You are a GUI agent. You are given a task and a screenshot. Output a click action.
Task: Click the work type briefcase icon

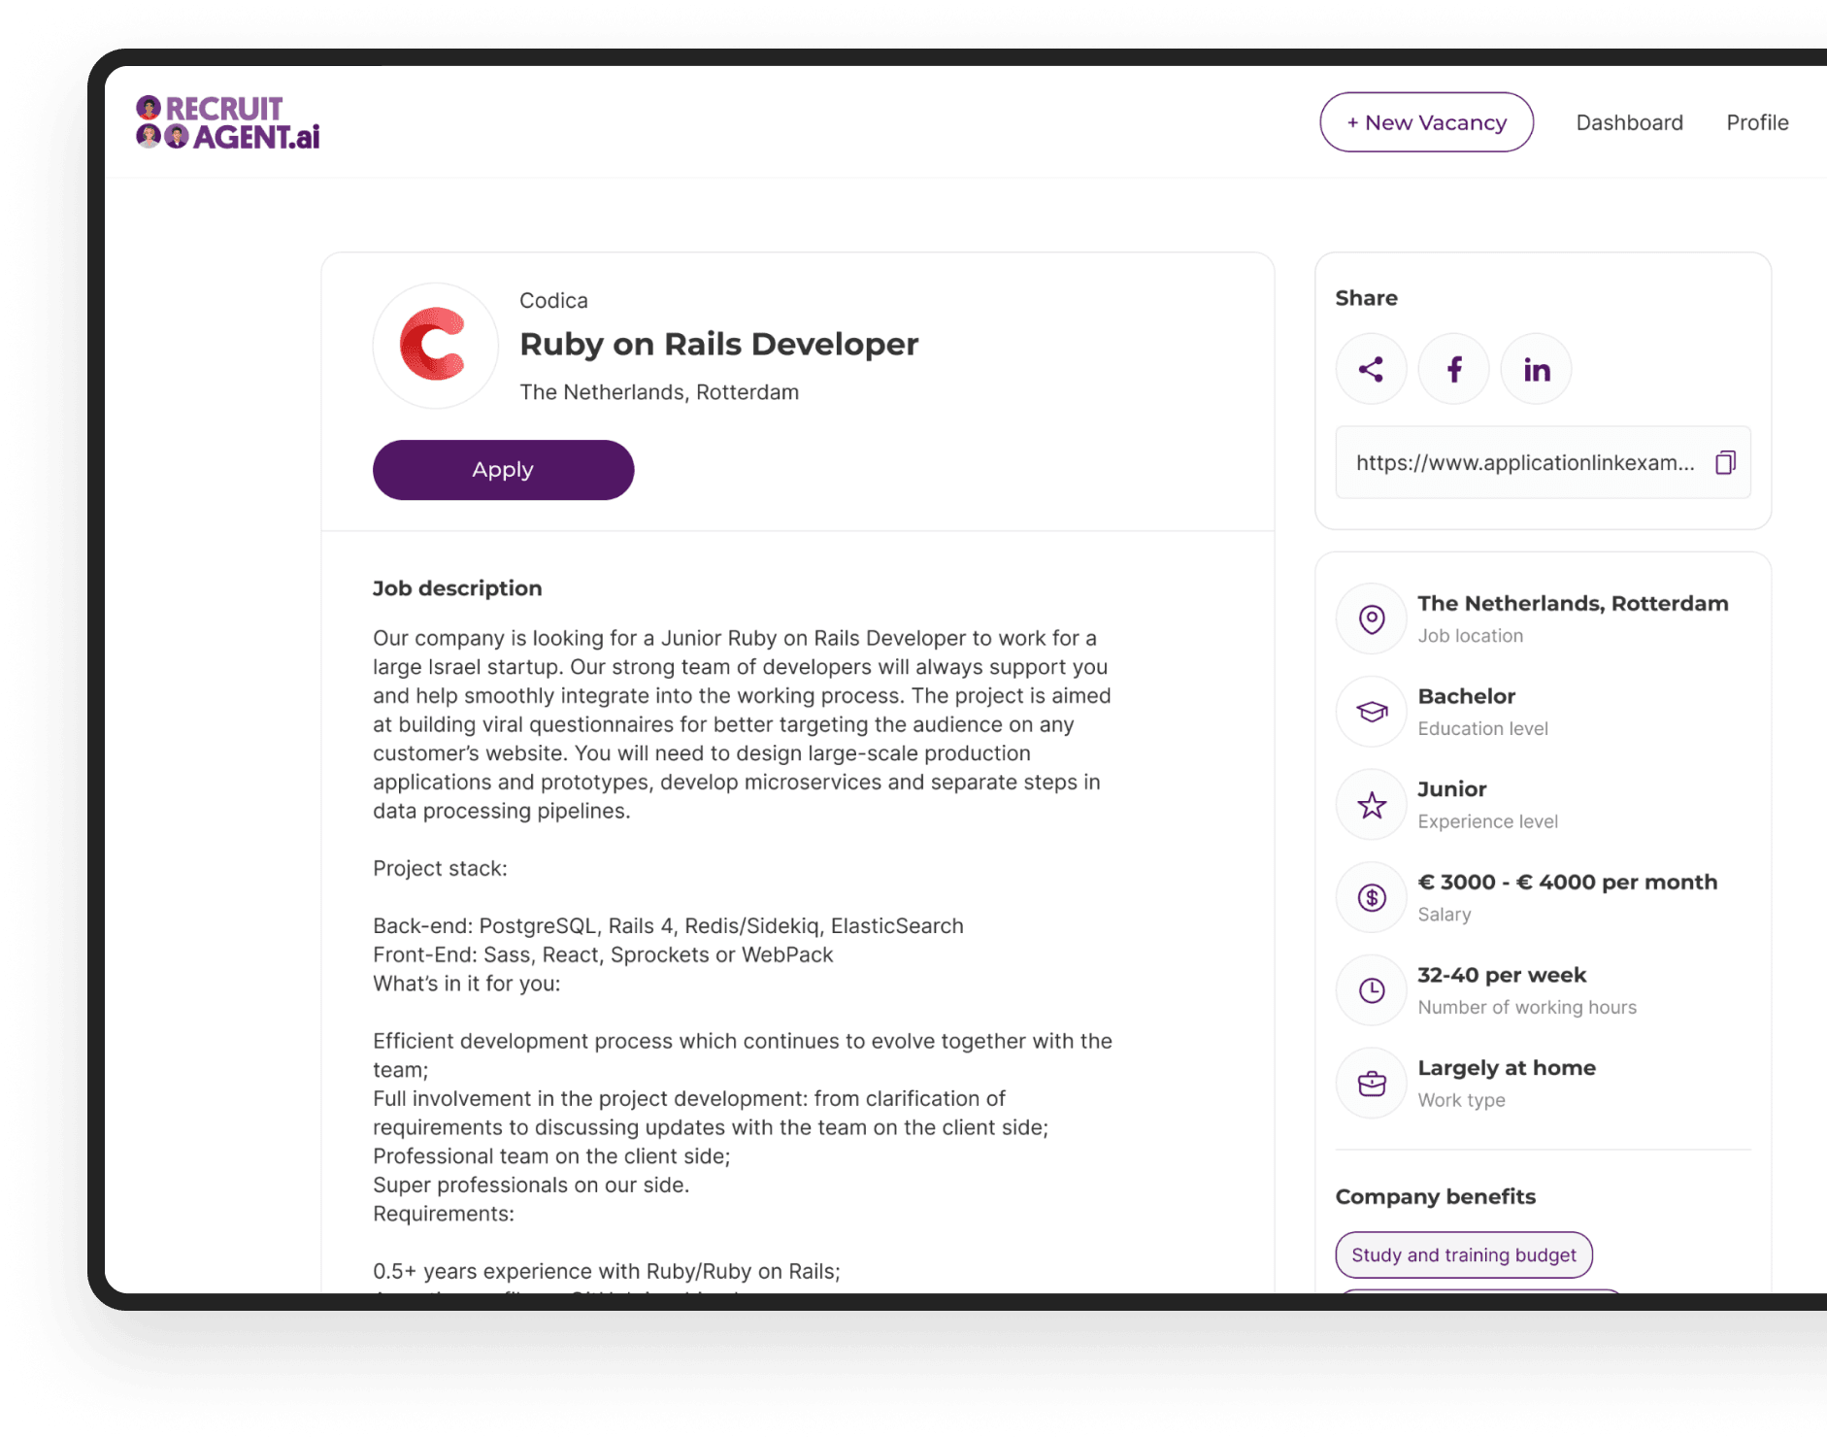pos(1371,1084)
